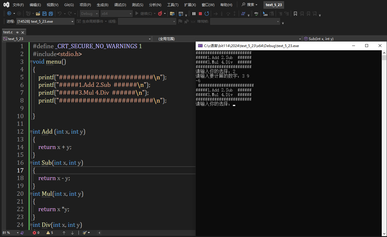This screenshot has height=237, width=387.
Task: Open the stack frame dropdown
Action: (x=245, y=21)
